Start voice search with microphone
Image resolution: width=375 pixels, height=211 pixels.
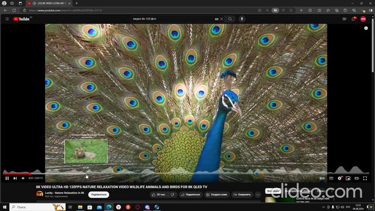tap(242, 19)
